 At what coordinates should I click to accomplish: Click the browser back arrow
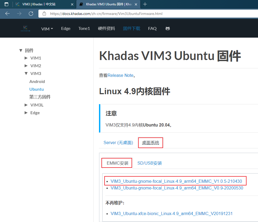(7, 13)
